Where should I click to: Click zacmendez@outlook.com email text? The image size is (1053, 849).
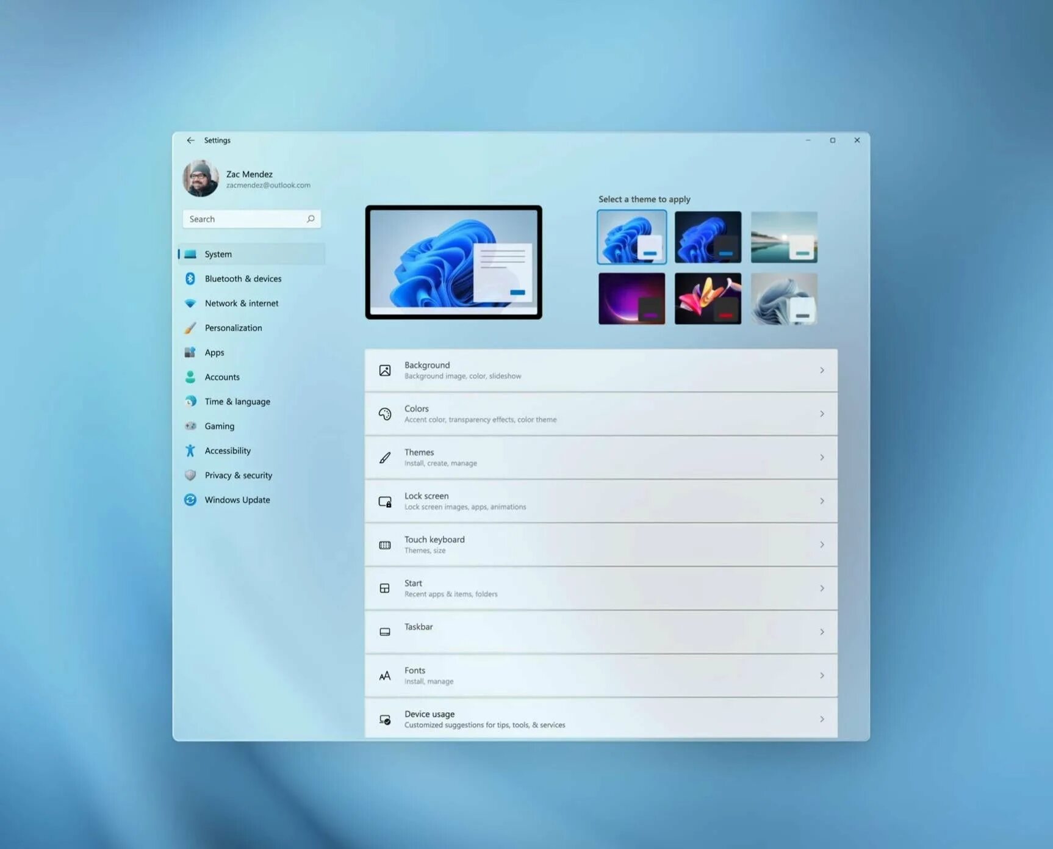[x=268, y=185]
